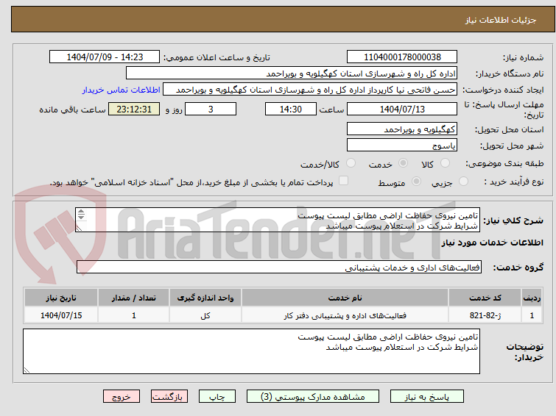556x416 pixels.
Task: Select the کالا radio button
Action: (x=445, y=163)
